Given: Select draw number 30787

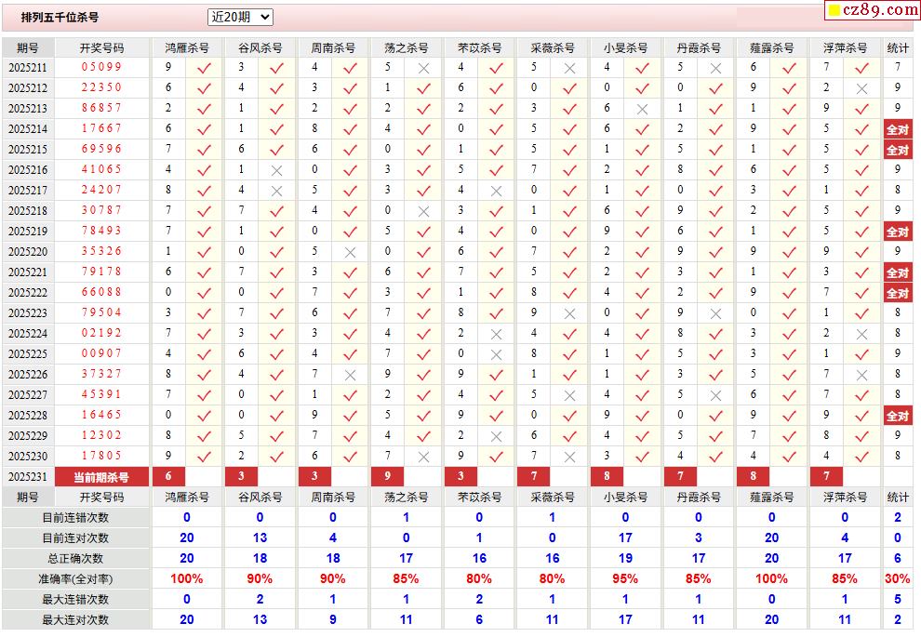Looking at the screenshot, I should [x=101, y=210].
